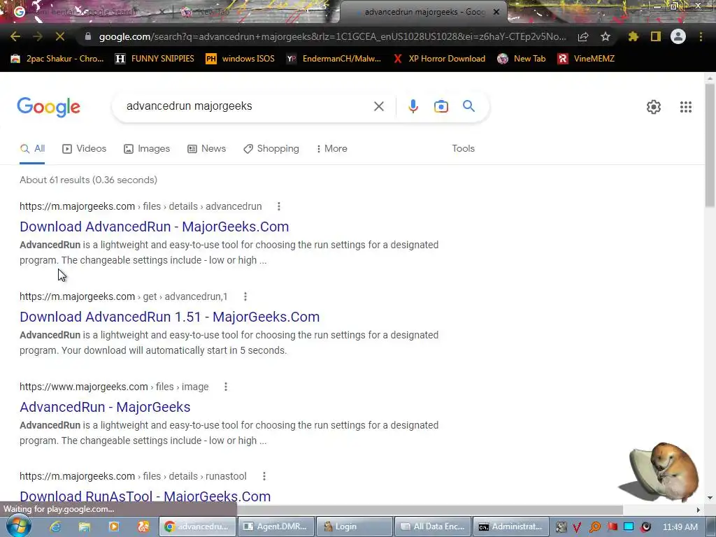Screen dimensions: 716x537
Task: Open the FUNNY SNIPPIES bookmark
Action: click(155, 59)
